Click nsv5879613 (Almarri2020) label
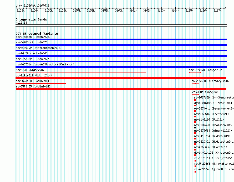This screenshot has width=234, height=182. 213,131
